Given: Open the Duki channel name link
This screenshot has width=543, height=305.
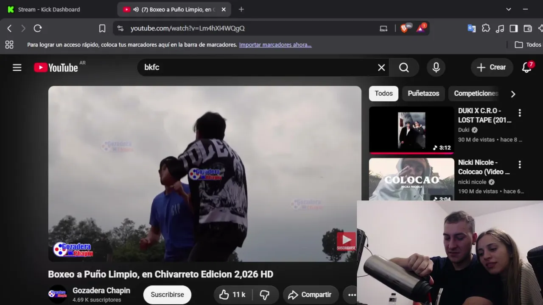Looking at the screenshot, I should click(464, 130).
